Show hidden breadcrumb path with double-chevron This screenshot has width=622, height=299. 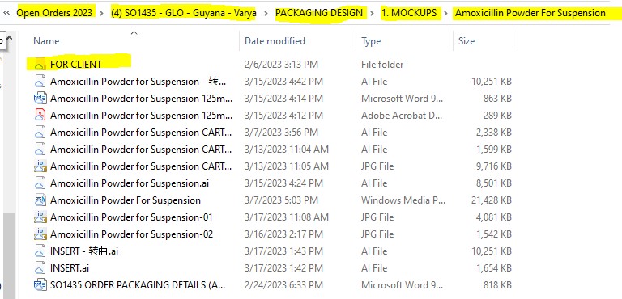point(6,13)
